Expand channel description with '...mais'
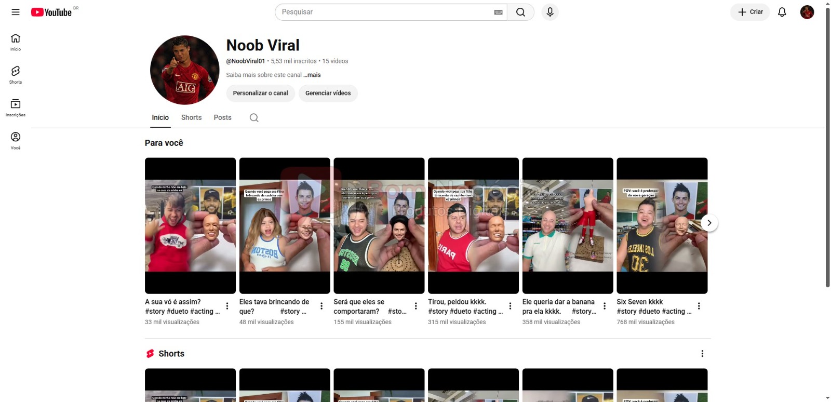Image resolution: width=831 pixels, height=402 pixels. coord(312,75)
